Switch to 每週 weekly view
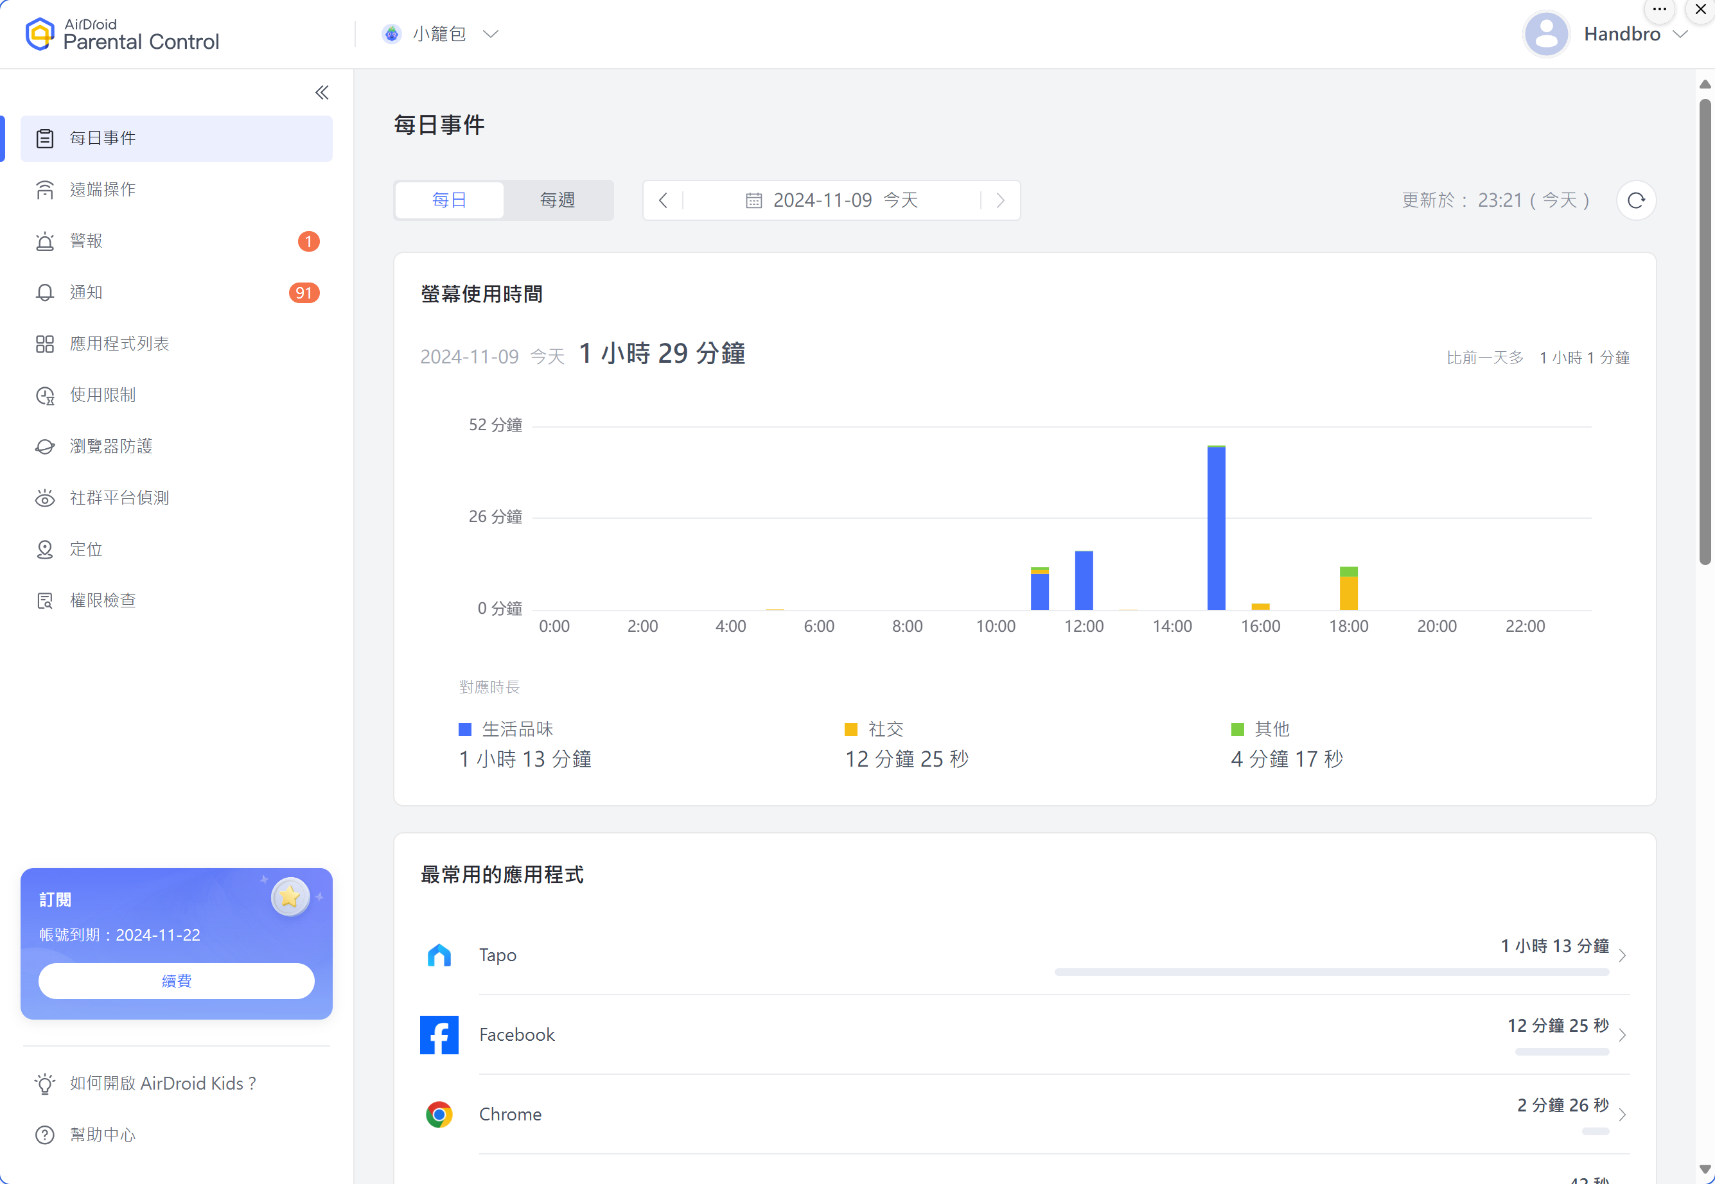The width and height of the screenshot is (1715, 1184). point(558,200)
